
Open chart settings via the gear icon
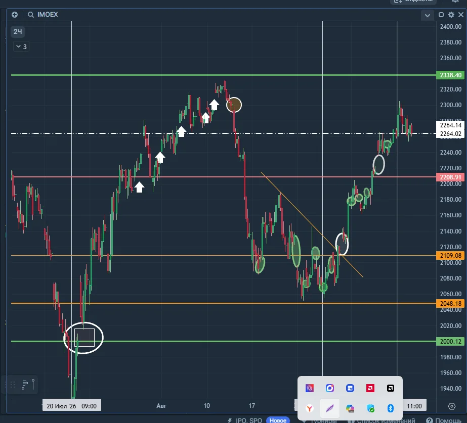tap(451, 15)
